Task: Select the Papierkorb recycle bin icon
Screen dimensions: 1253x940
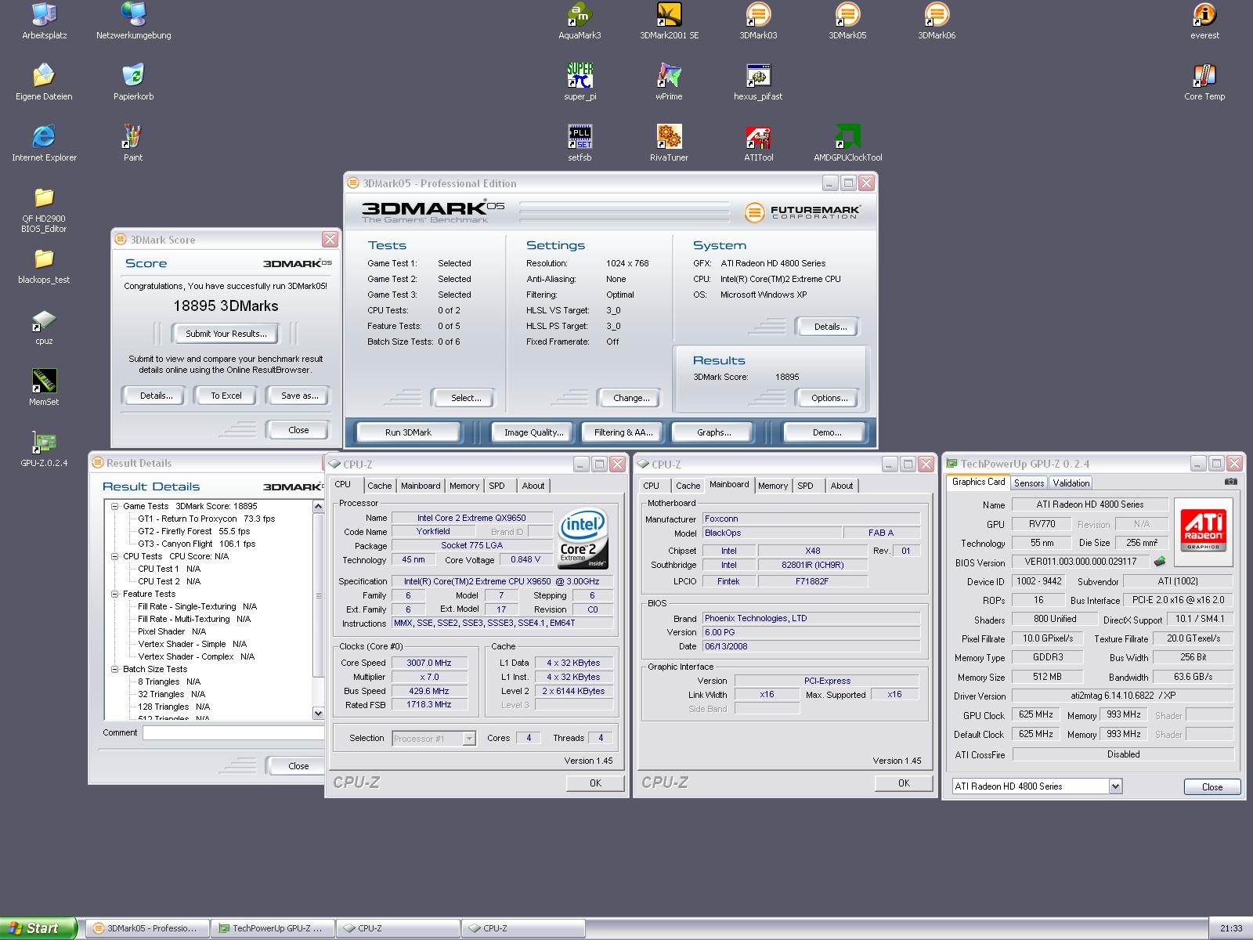Action: click(x=133, y=82)
